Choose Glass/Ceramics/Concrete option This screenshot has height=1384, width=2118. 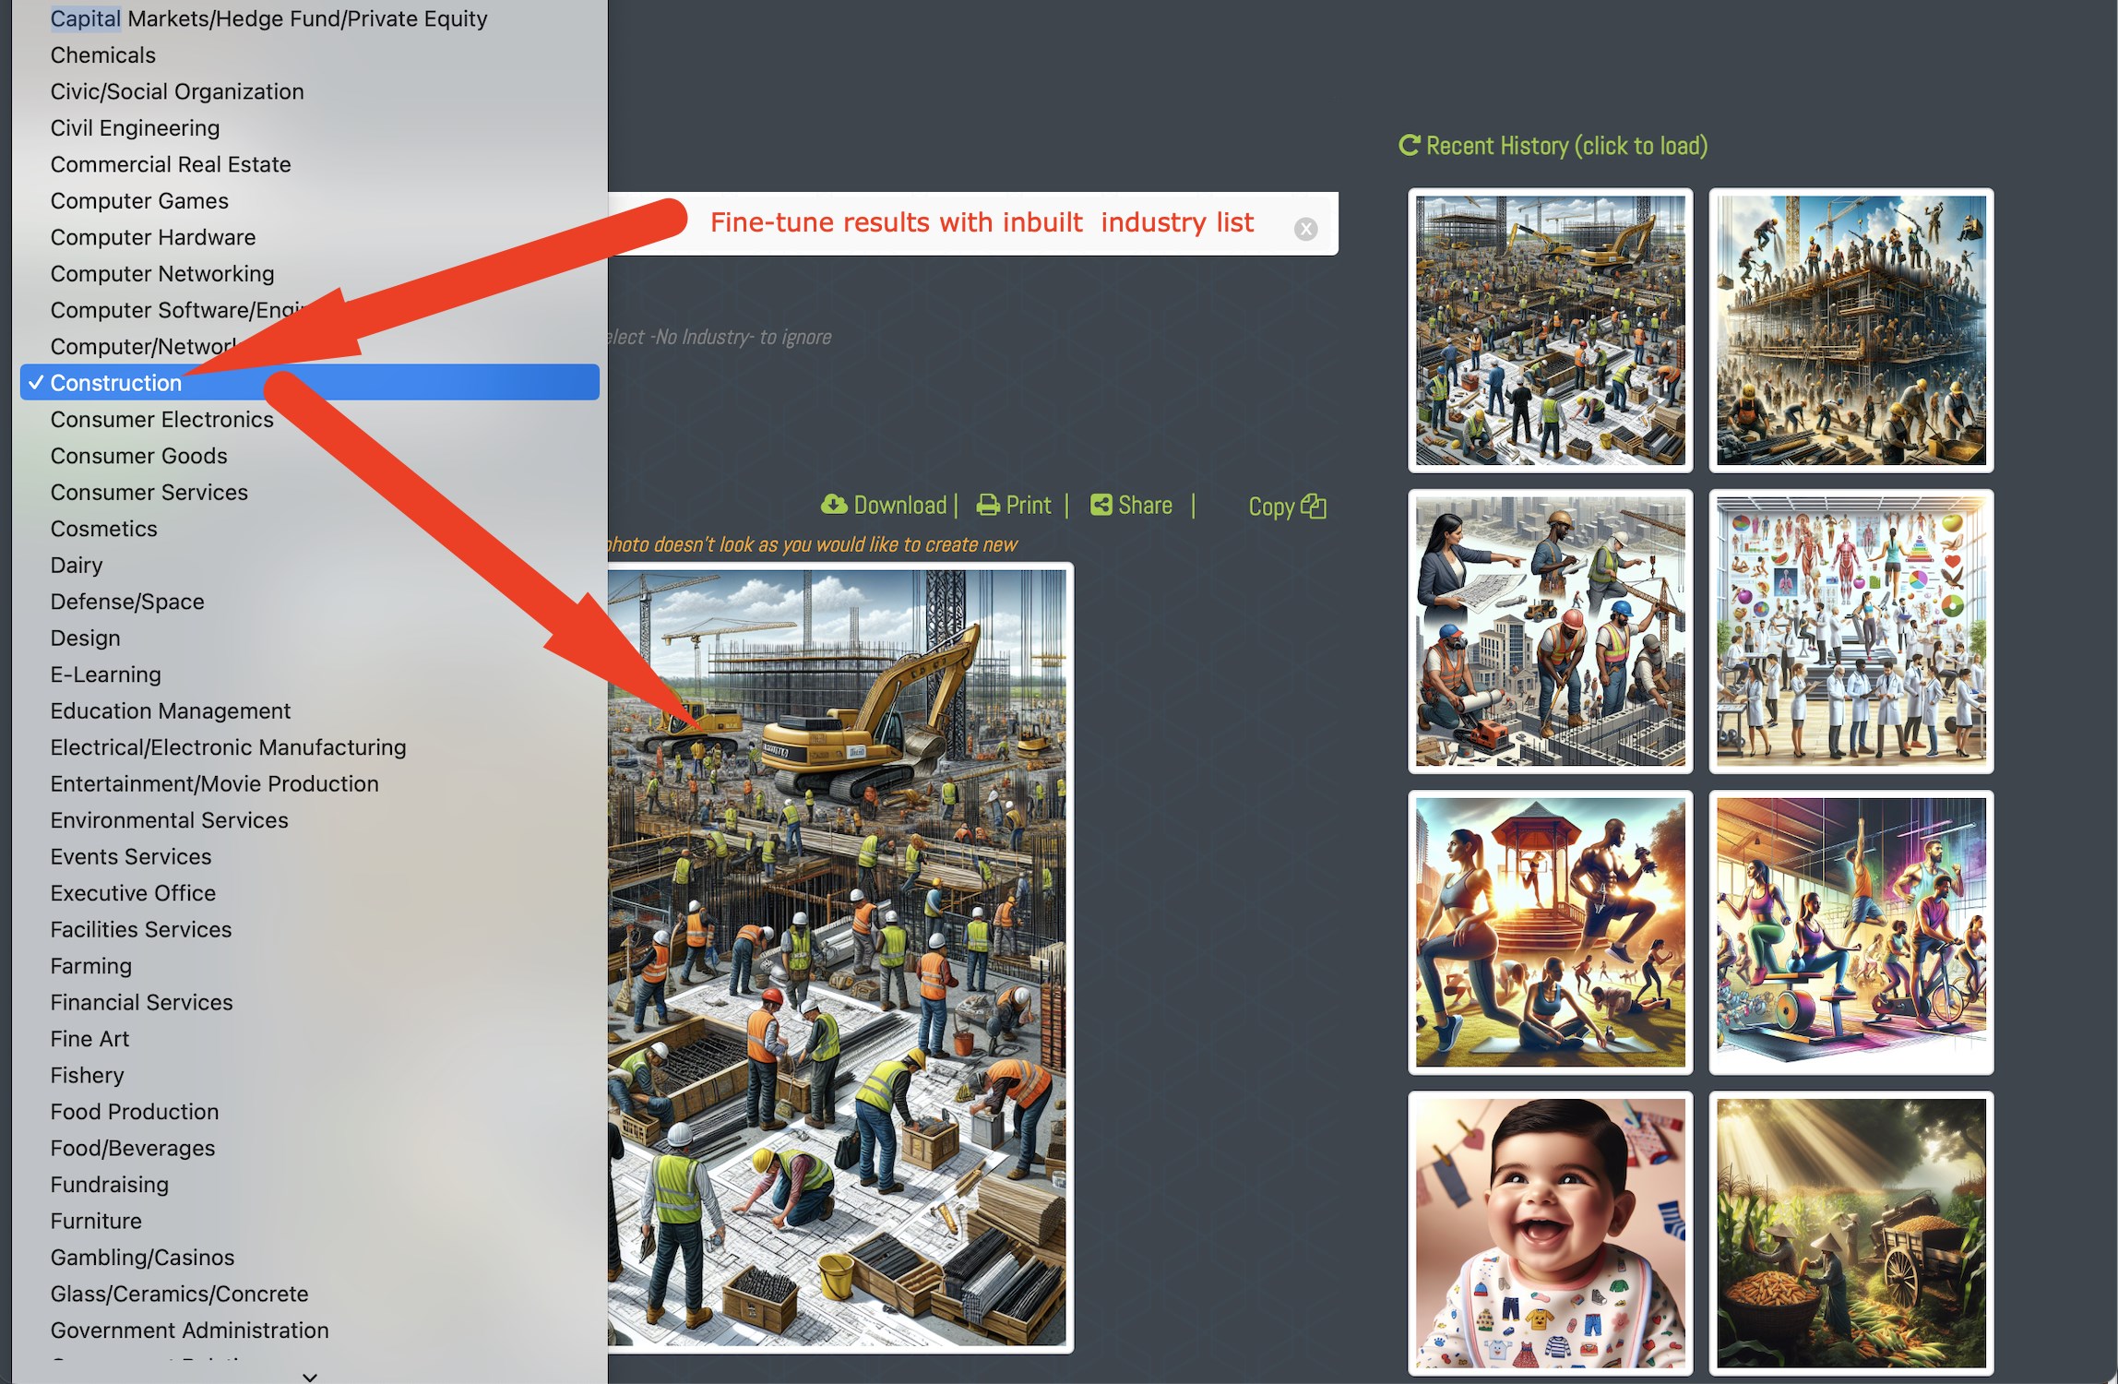click(179, 1294)
